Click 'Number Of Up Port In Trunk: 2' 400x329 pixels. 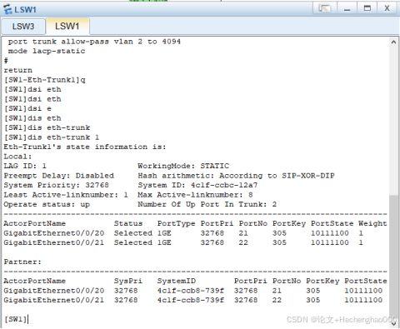pos(207,205)
